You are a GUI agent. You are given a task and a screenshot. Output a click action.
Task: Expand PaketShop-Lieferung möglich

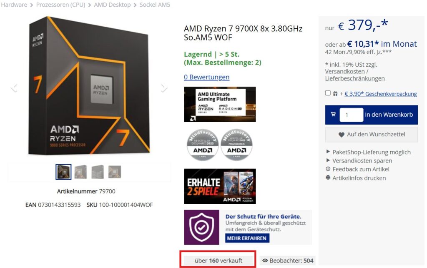point(368,152)
